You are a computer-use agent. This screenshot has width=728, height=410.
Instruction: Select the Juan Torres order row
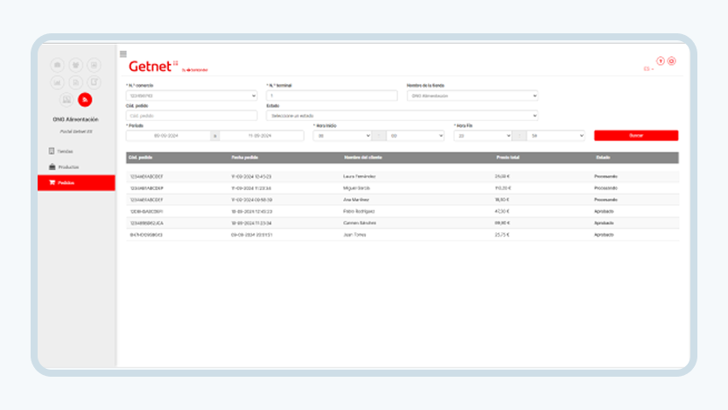pyautogui.click(x=402, y=235)
